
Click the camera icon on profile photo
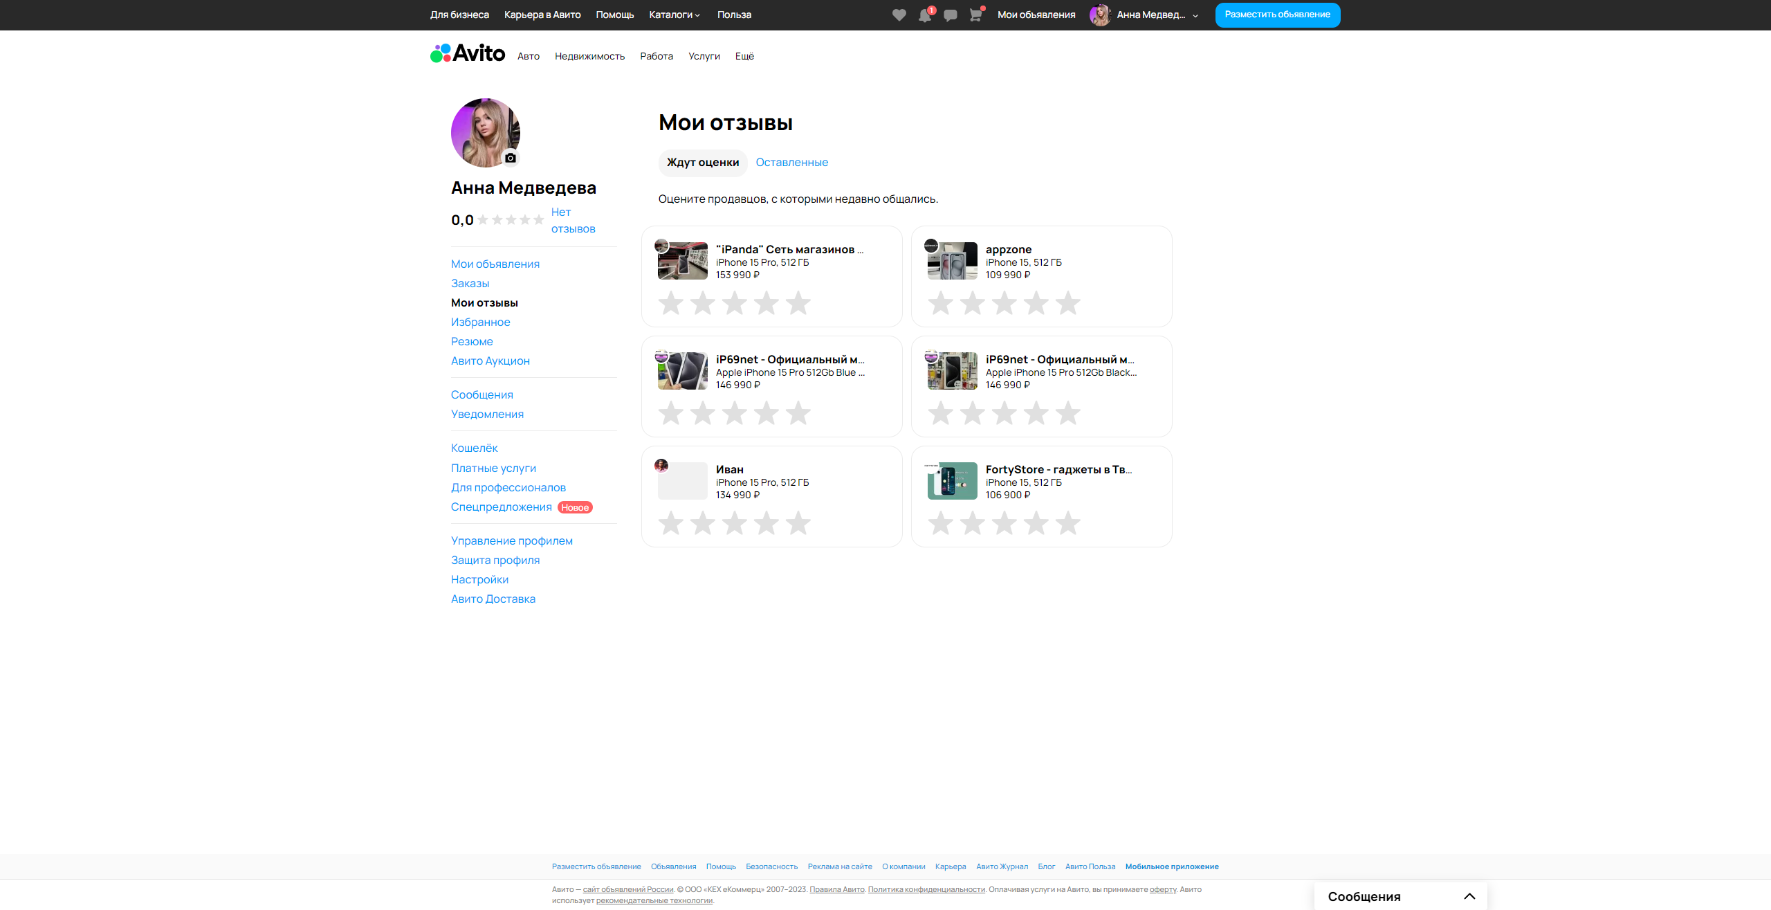(x=511, y=158)
